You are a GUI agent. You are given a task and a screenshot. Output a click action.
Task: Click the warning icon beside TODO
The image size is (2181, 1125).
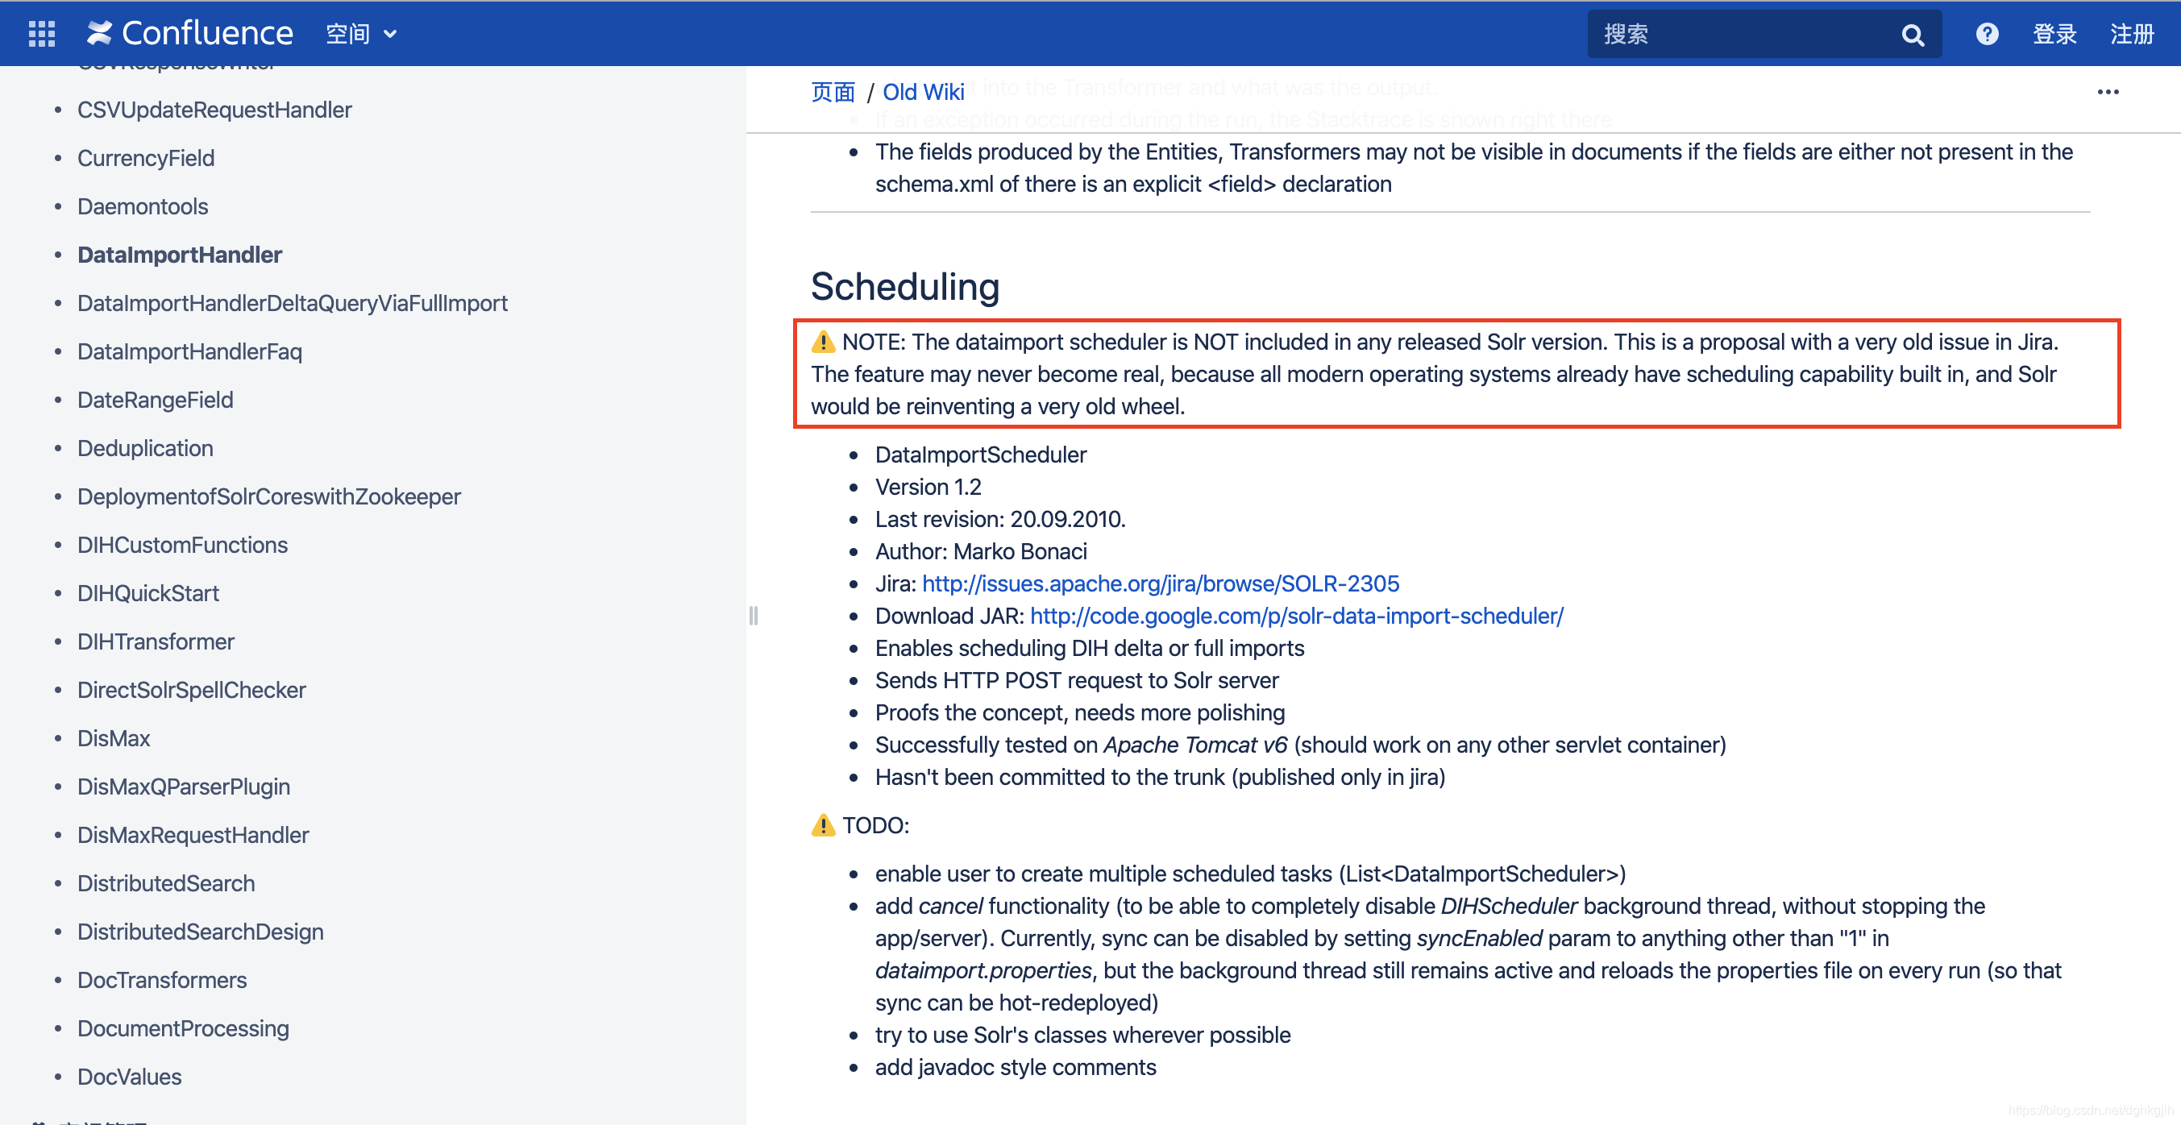tap(823, 824)
